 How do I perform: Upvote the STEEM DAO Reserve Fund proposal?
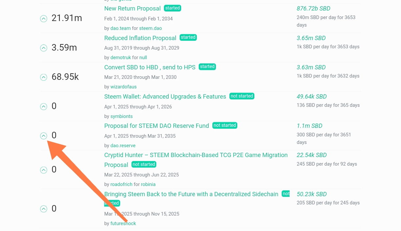click(44, 136)
